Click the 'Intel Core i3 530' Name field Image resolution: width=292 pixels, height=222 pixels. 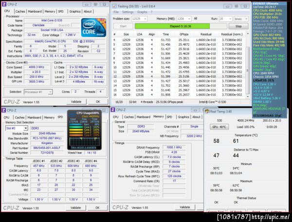pos(52,20)
